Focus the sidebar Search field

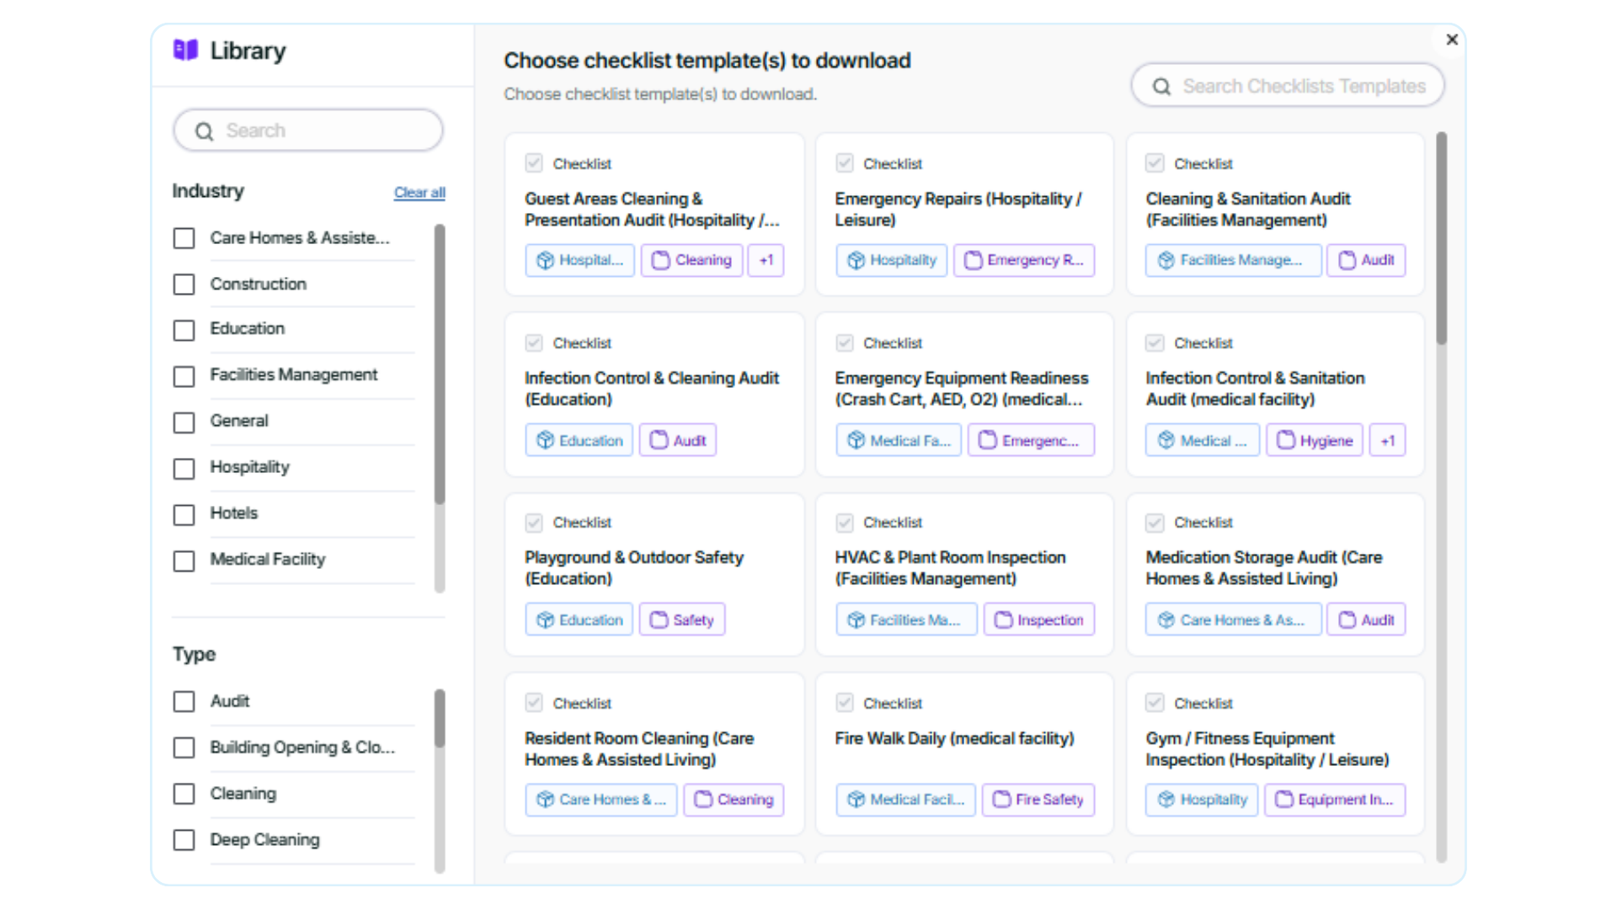(x=308, y=130)
